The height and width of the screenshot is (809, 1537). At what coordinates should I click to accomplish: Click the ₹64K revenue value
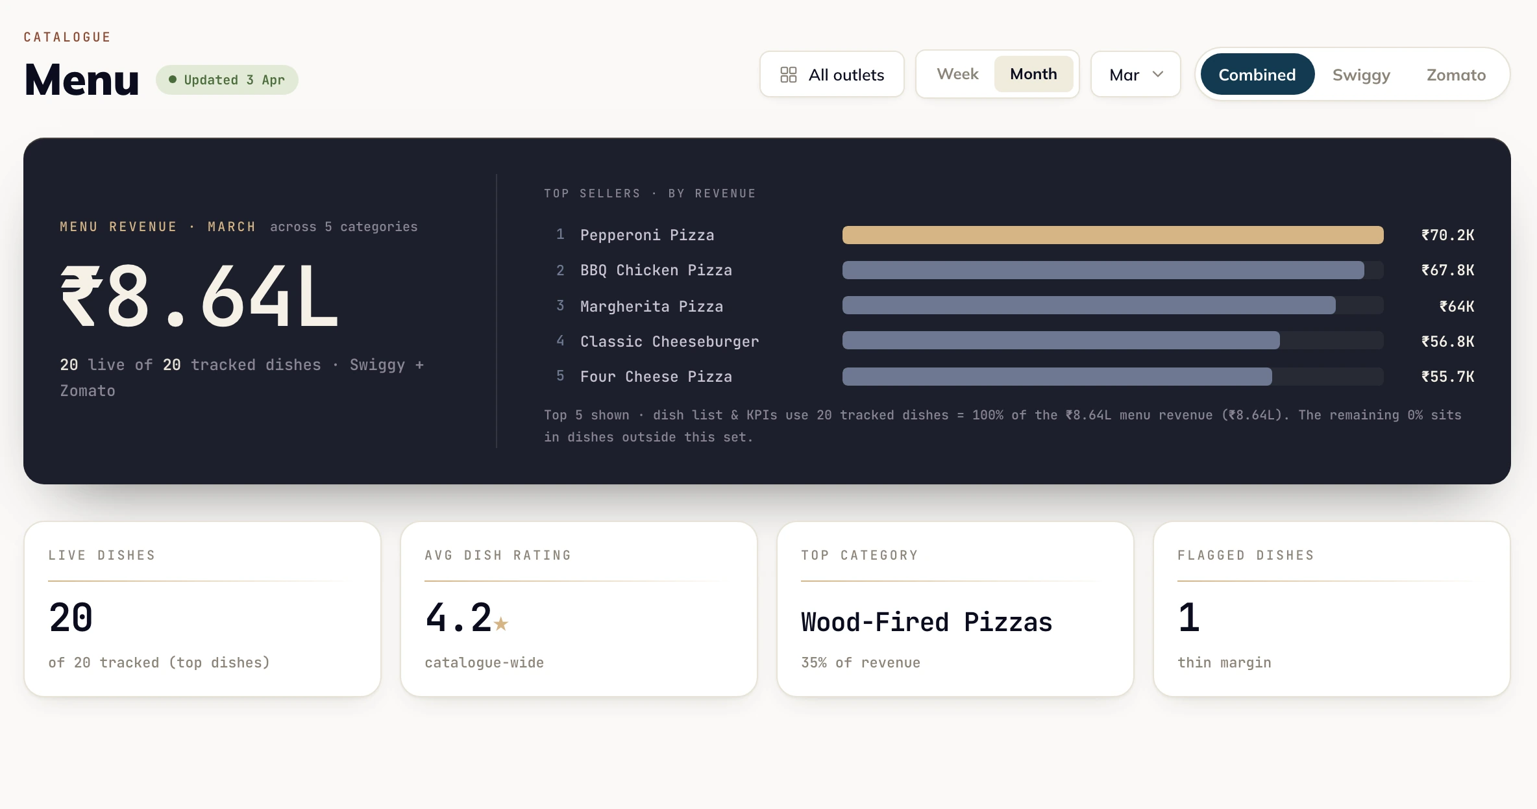tap(1457, 306)
